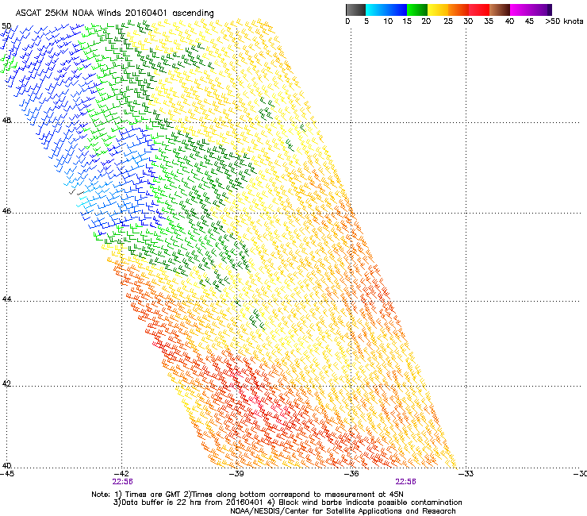
Task: Click the latitude label '48'
Action: [6, 121]
